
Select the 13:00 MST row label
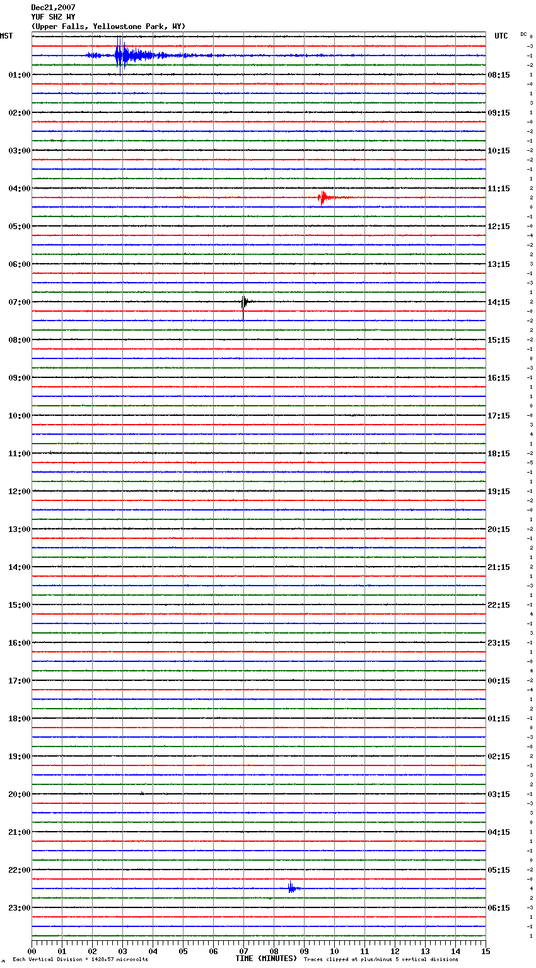20,529
